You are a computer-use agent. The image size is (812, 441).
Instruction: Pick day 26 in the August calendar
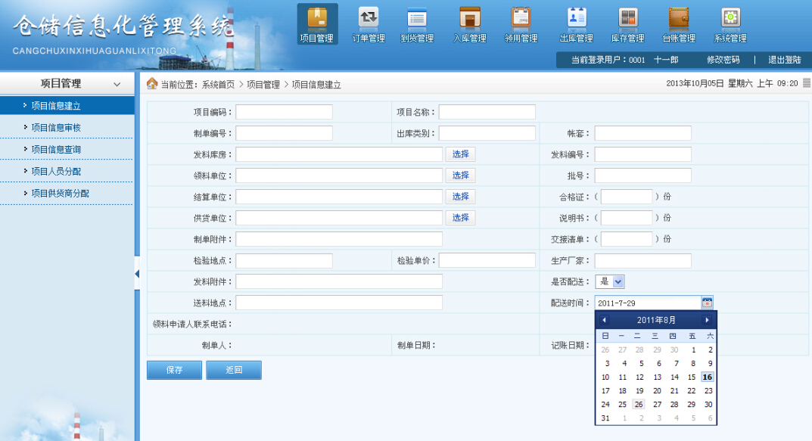[639, 404]
